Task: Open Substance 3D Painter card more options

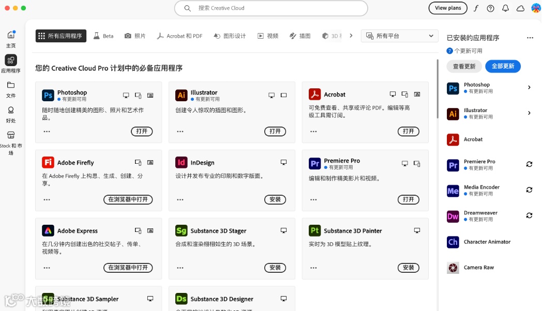Action: 313,268
